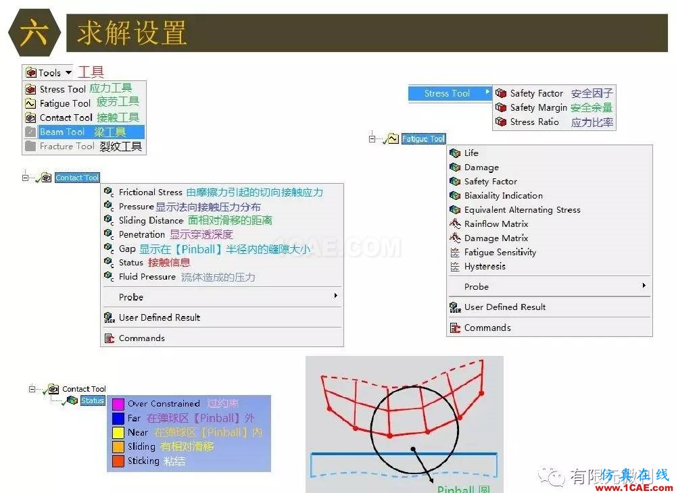Viewport: 676px width, 493px height.
Task: Click the Life result icon
Action: (455, 153)
